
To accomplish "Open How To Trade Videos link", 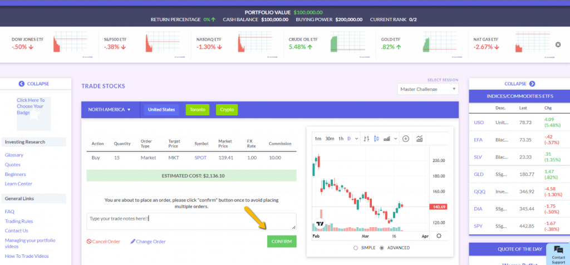I will 27,256.
